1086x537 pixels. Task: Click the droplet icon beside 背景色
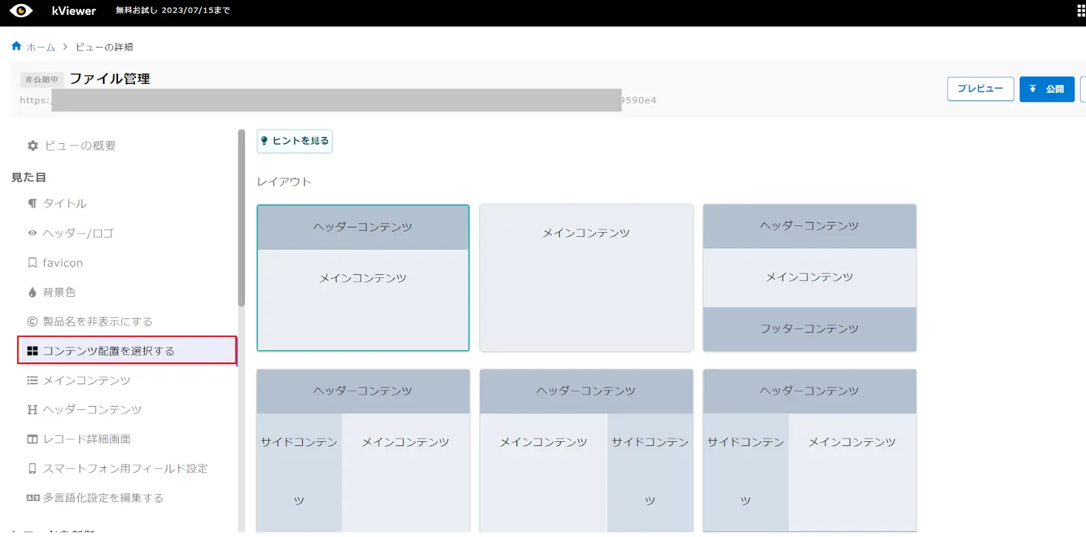click(32, 292)
